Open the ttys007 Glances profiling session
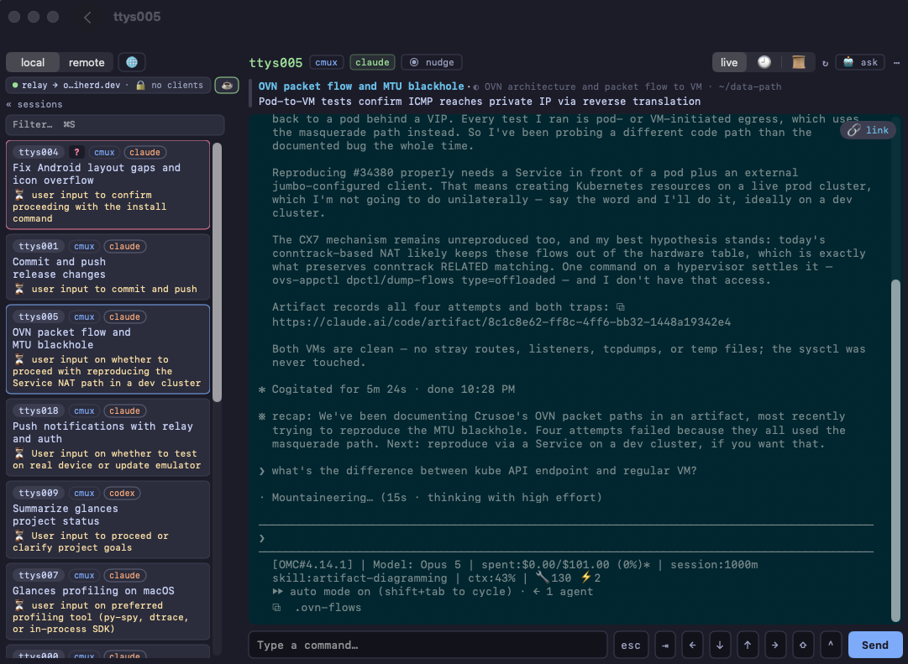Viewport: 908px width, 664px height. pyautogui.click(x=108, y=602)
